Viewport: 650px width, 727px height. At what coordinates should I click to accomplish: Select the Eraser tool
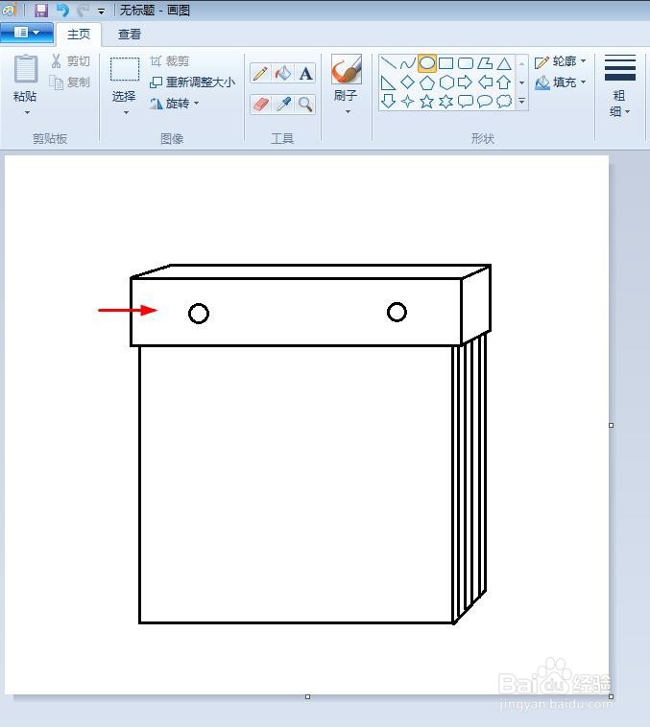pyautogui.click(x=260, y=104)
